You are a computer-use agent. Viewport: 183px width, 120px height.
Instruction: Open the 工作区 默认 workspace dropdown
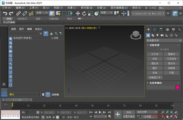click(170, 8)
